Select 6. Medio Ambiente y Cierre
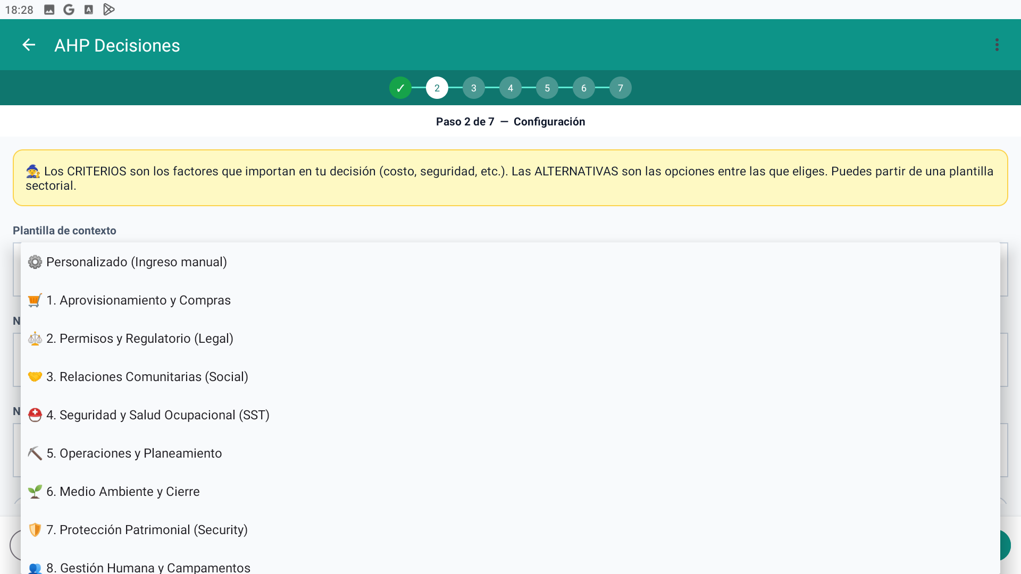Image resolution: width=1021 pixels, height=574 pixels. point(510,492)
